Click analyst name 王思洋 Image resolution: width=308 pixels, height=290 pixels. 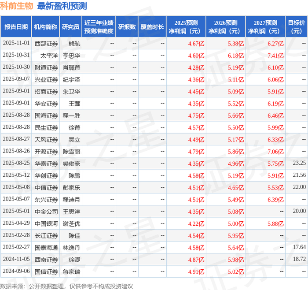pyautogui.click(x=71, y=212)
